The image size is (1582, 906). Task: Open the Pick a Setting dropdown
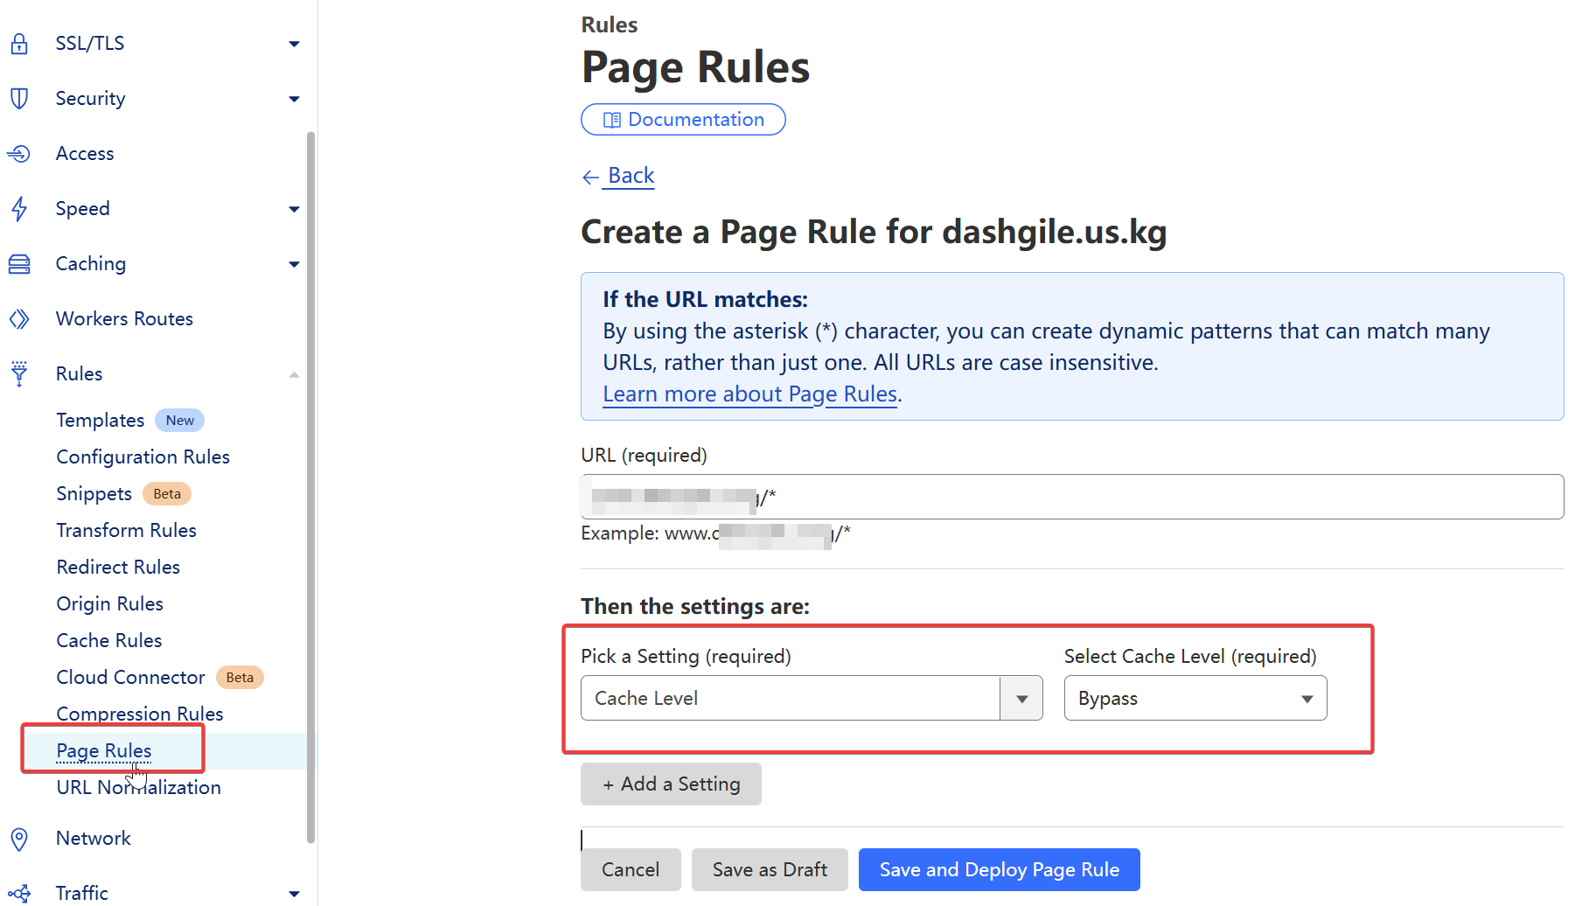pos(1021,699)
